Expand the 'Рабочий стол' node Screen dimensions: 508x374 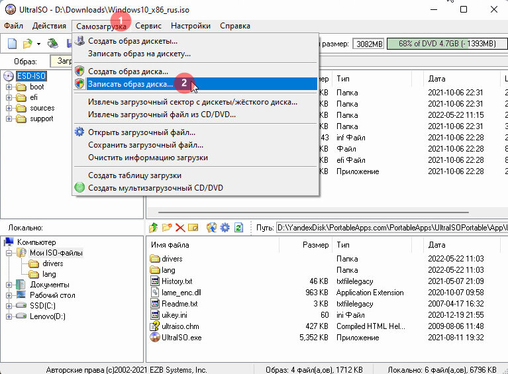(x=9, y=295)
